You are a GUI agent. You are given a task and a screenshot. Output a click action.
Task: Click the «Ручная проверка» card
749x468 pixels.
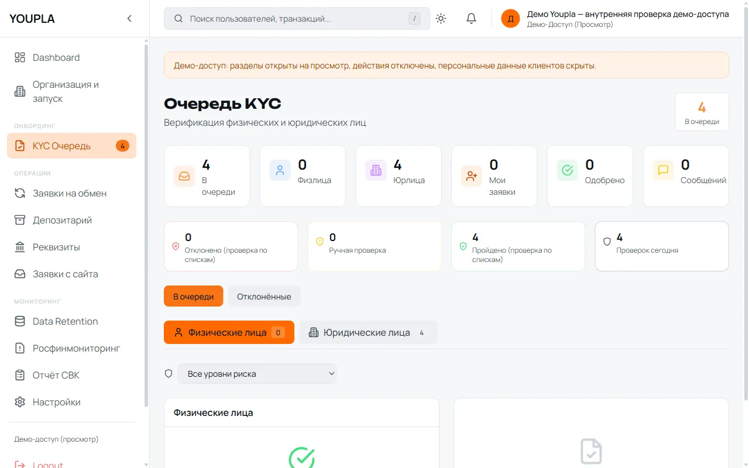(x=374, y=246)
